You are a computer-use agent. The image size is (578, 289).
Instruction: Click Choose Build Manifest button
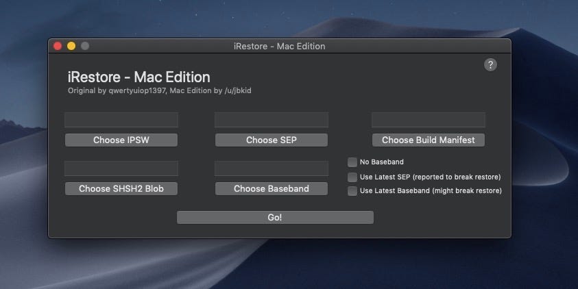click(429, 140)
